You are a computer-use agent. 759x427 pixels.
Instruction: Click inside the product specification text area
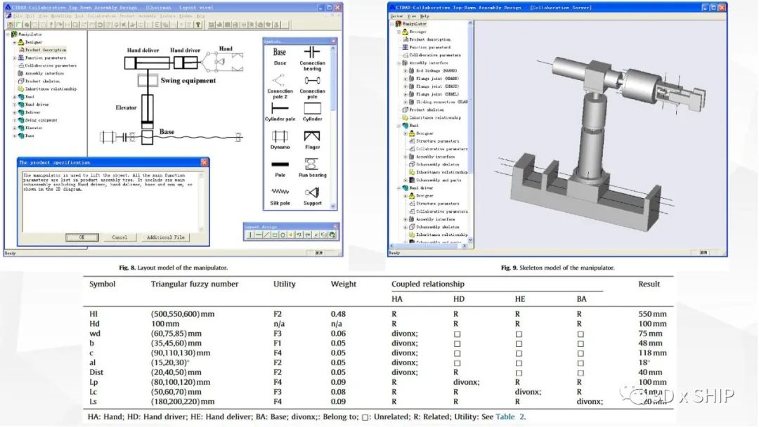[110, 201]
